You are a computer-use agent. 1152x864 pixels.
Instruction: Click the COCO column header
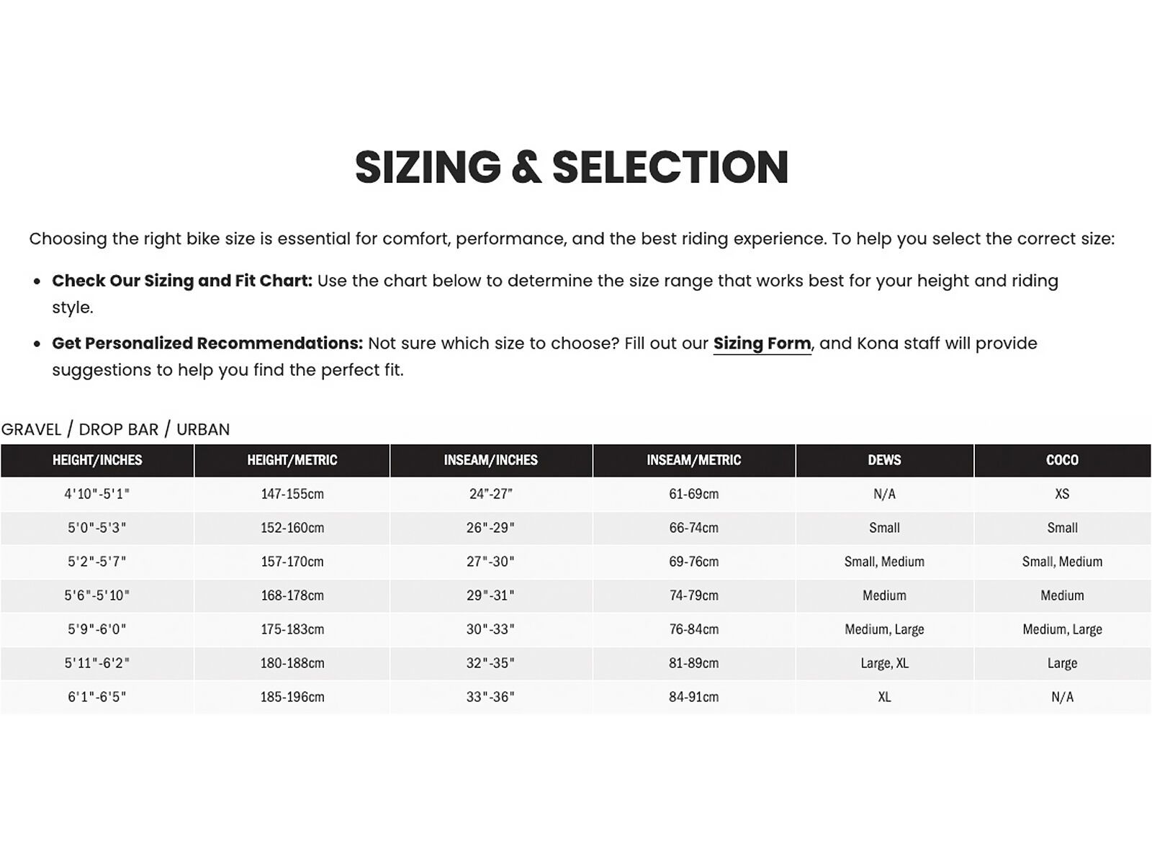point(1062,460)
